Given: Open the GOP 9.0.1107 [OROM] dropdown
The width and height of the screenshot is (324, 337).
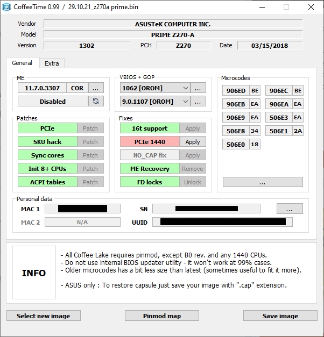Looking at the screenshot, I should click(155, 101).
